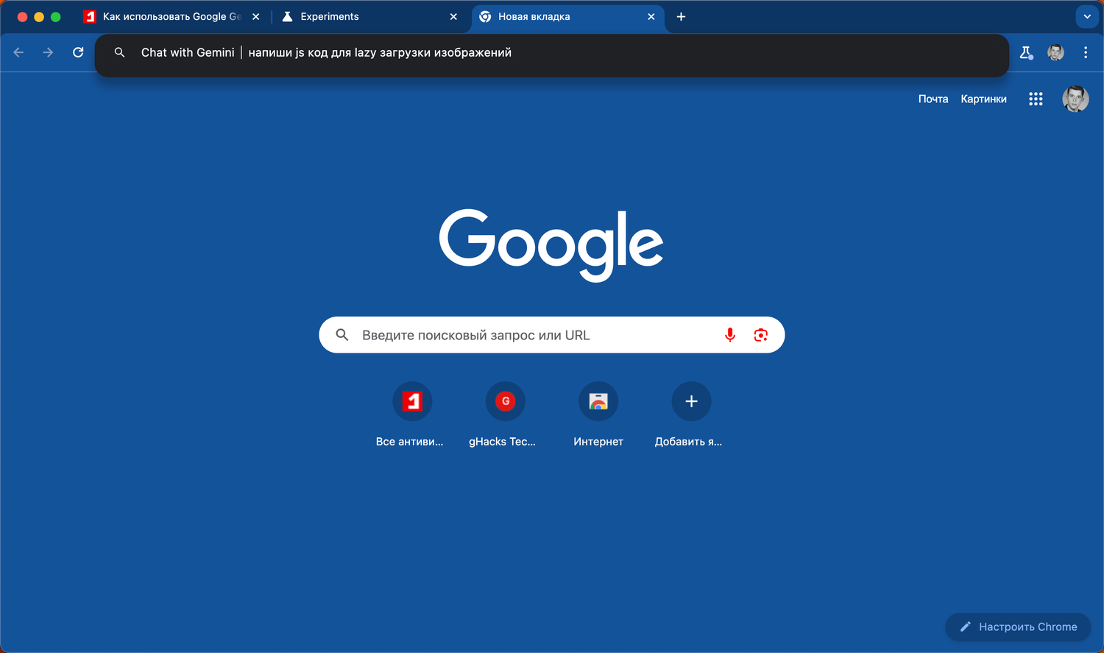This screenshot has width=1104, height=653.
Task: Switch to the Experiments tab
Action: click(x=370, y=16)
